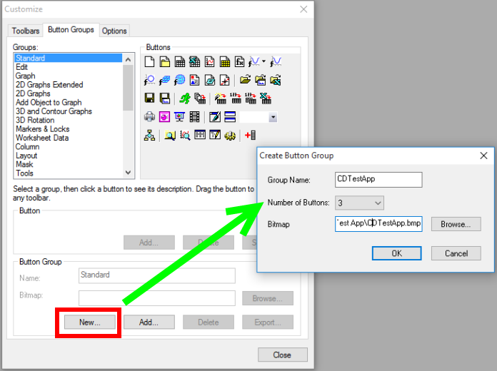Switch to the Toolbars tab

[26, 31]
